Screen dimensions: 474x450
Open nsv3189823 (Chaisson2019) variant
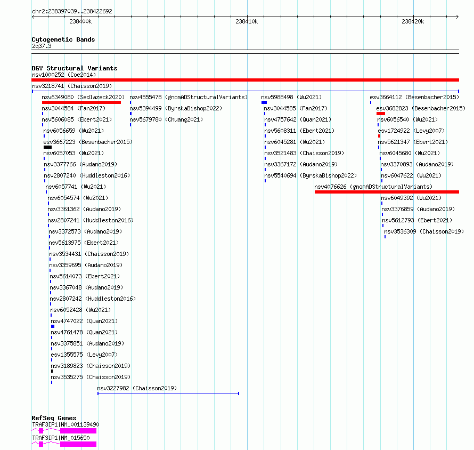[91, 366]
